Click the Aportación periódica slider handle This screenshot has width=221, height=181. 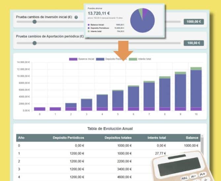34,43
